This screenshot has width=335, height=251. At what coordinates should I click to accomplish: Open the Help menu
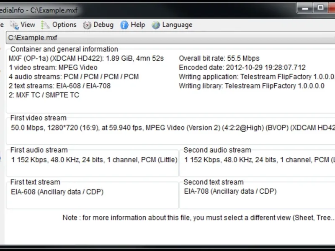(138, 25)
